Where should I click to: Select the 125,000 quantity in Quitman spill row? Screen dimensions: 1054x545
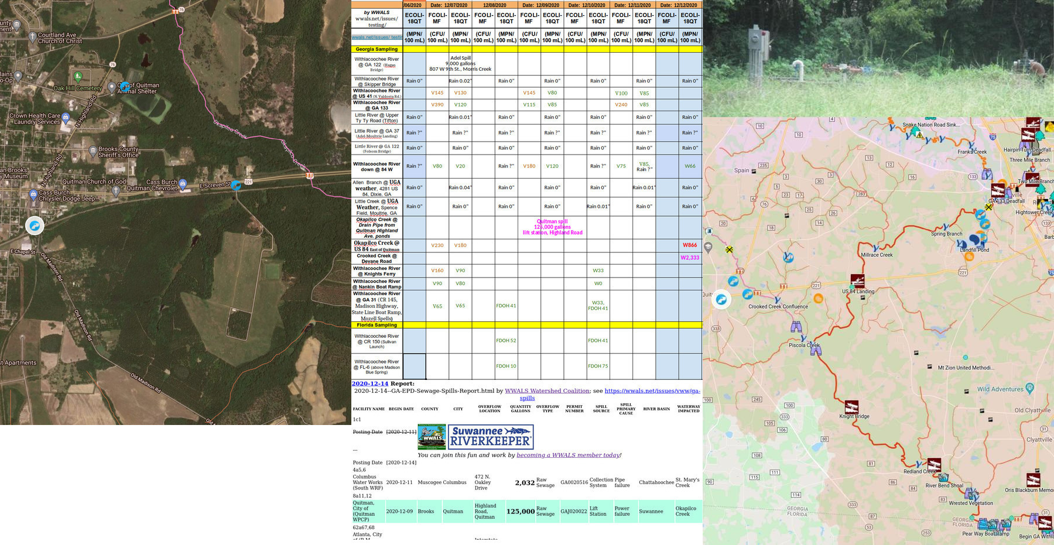(521, 512)
